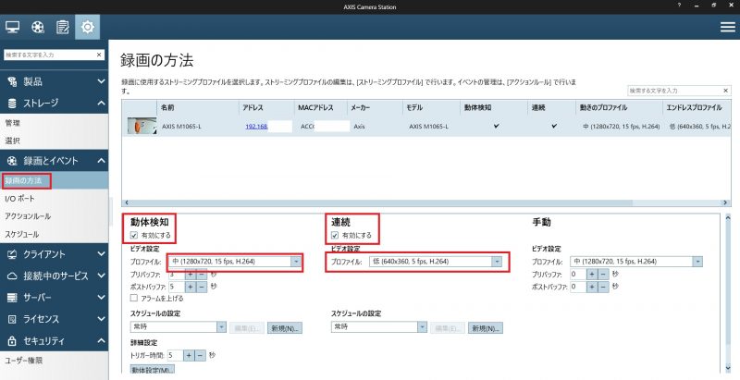Viewport: 740px width, 380px height.
Task: Open manual recording profile dropdown
Action: 697,261
